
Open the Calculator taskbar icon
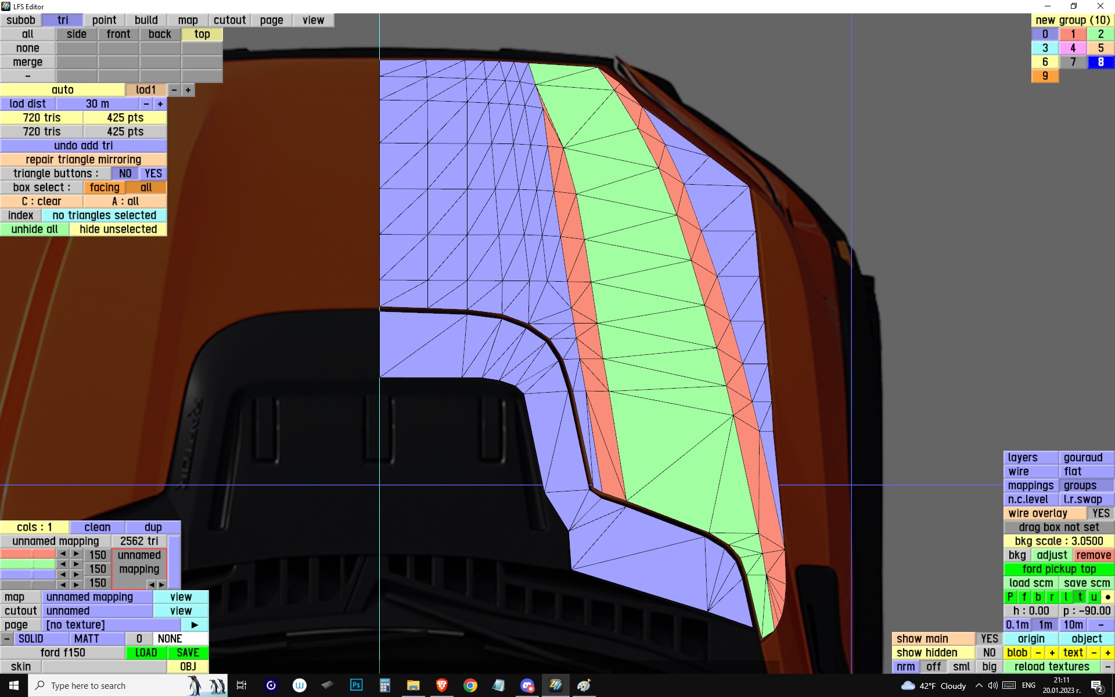384,685
